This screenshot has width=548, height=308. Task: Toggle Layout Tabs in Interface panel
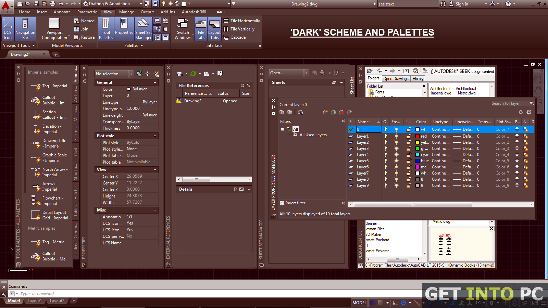[x=214, y=29]
